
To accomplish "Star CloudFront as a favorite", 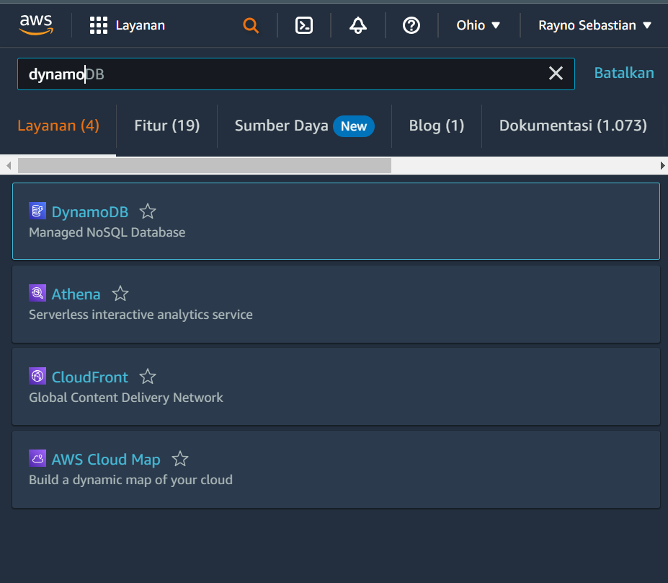I will click(147, 376).
